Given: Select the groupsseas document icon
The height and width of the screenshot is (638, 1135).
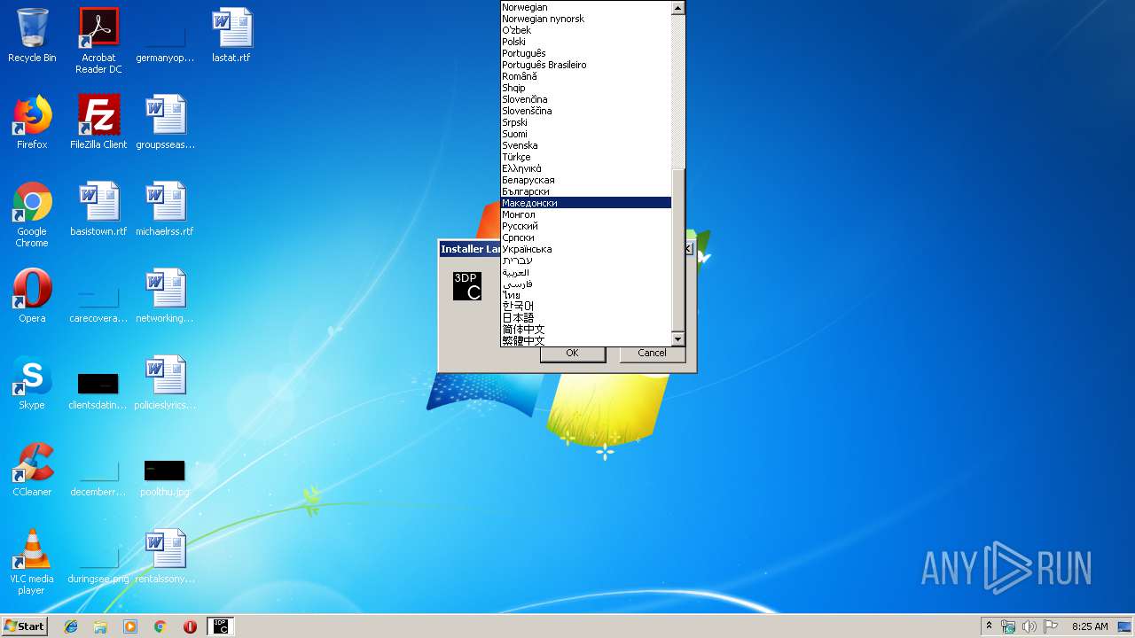Looking at the screenshot, I should 165,122.
